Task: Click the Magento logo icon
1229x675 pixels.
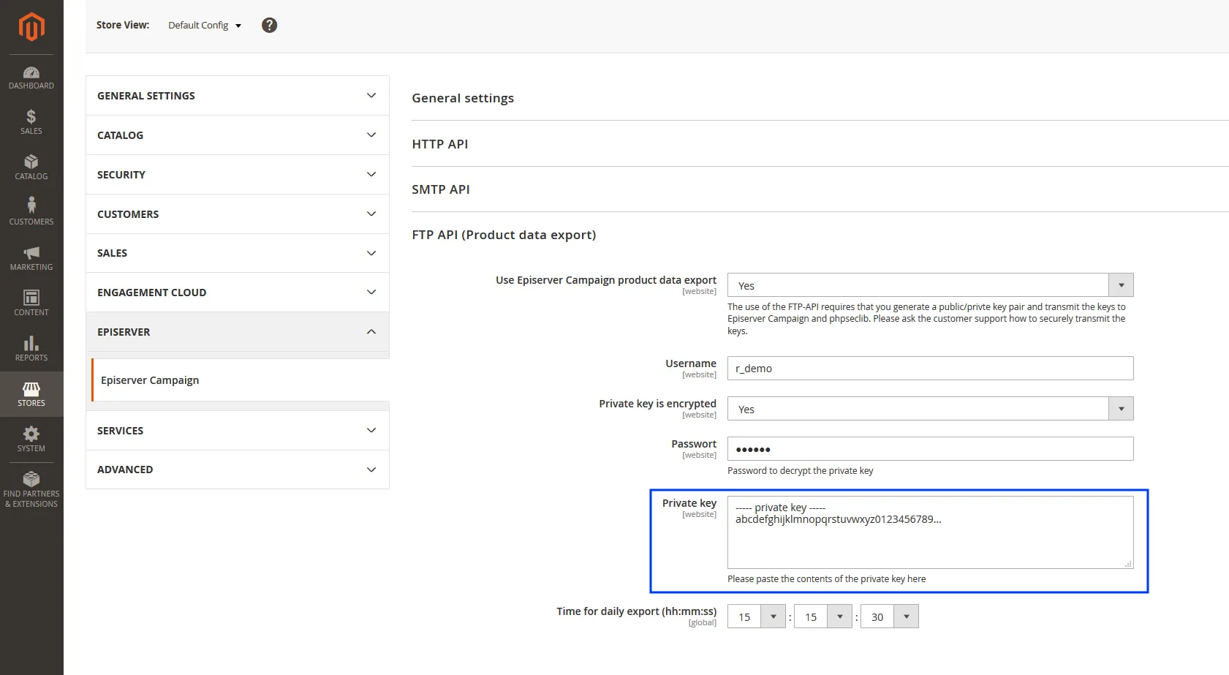Action: coord(31,27)
